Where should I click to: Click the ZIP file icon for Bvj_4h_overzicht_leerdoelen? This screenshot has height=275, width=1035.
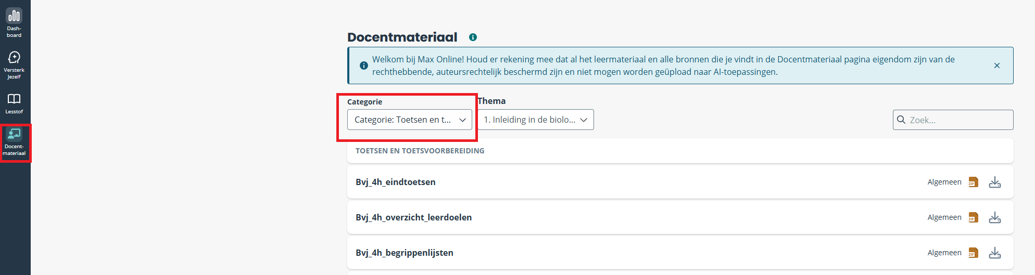pos(973,217)
